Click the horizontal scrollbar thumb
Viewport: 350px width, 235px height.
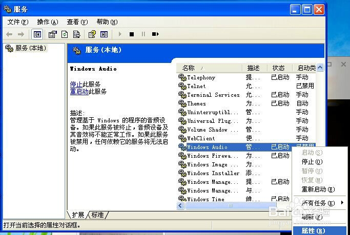coord(231,205)
